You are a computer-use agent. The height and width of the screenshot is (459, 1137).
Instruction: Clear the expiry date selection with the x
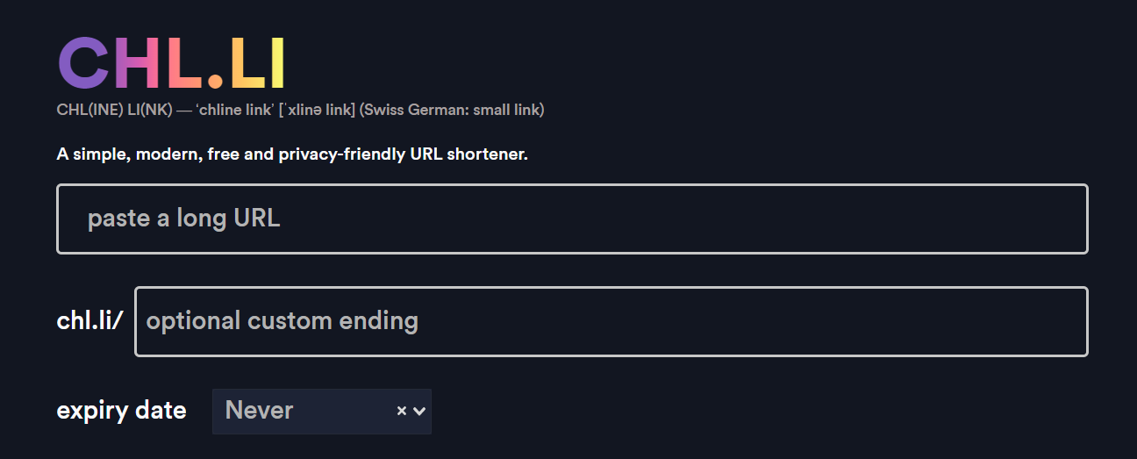[x=402, y=411]
